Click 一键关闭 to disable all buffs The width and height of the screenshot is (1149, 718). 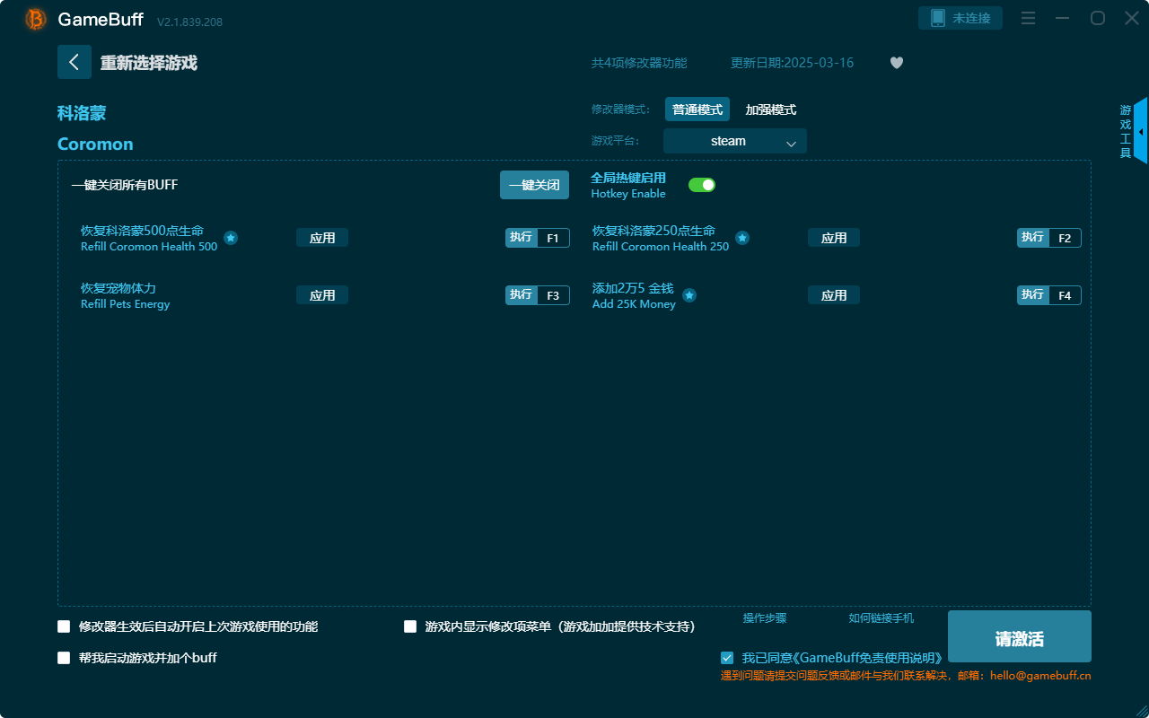pyautogui.click(x=534, y=184)
